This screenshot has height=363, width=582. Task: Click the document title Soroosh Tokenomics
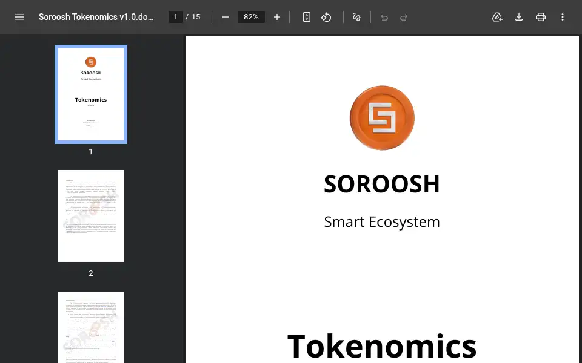[x=96, y=17]
